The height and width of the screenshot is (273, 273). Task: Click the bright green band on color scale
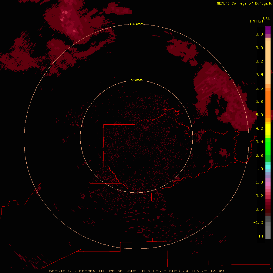click(x=268, y=146)
